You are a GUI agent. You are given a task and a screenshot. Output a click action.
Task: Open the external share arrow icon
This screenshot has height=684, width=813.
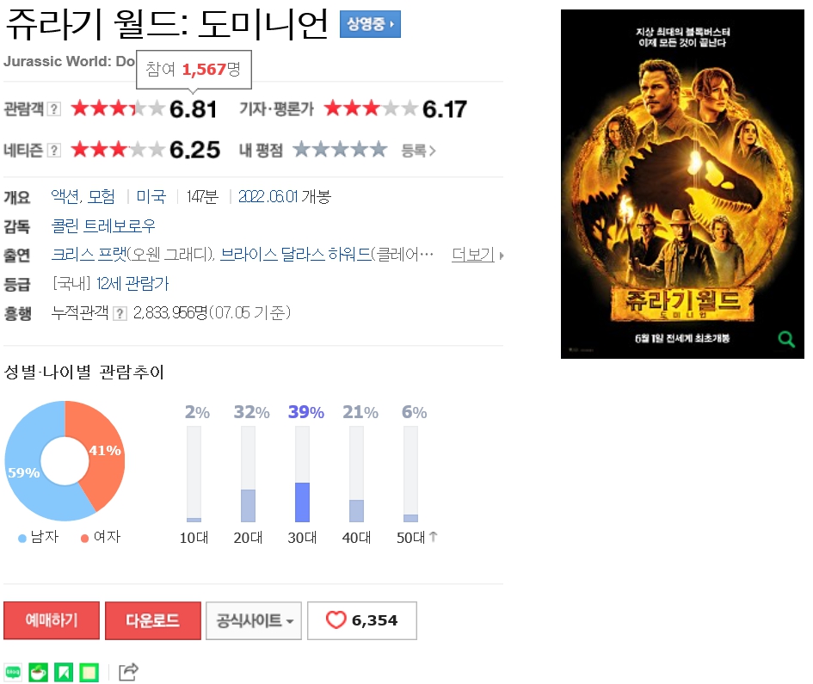128,672
